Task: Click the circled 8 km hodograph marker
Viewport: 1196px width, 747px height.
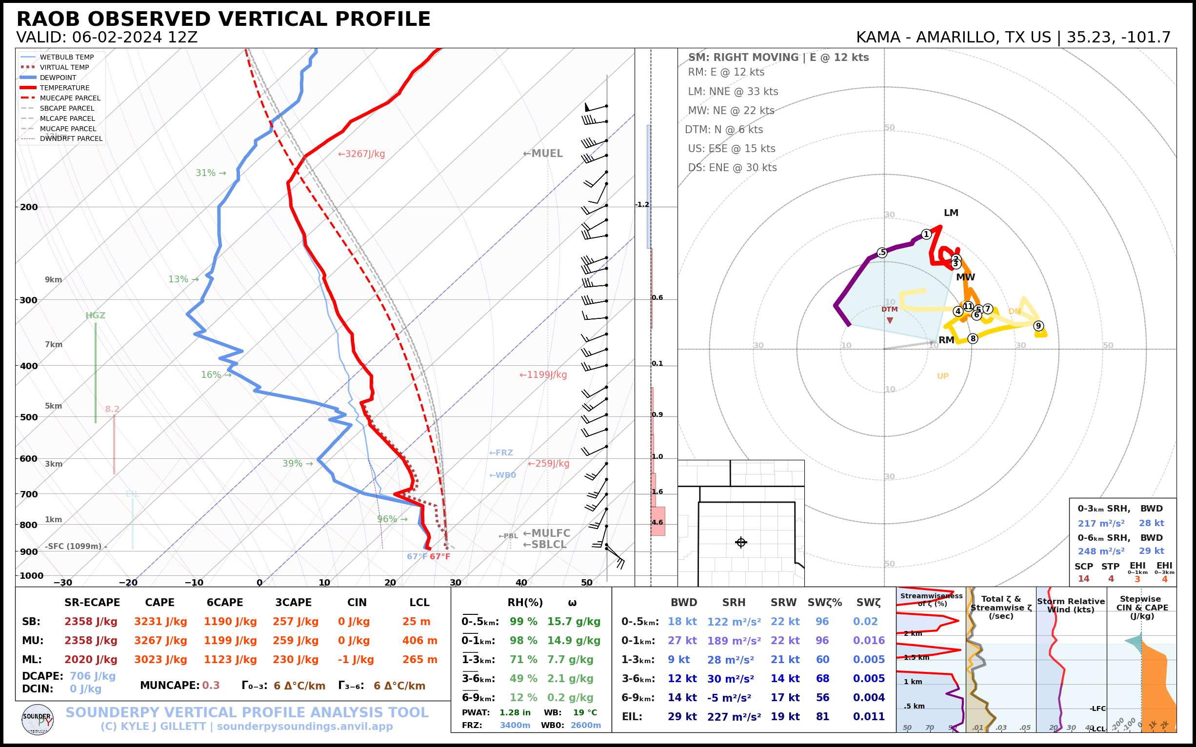Action: [973, 338]
